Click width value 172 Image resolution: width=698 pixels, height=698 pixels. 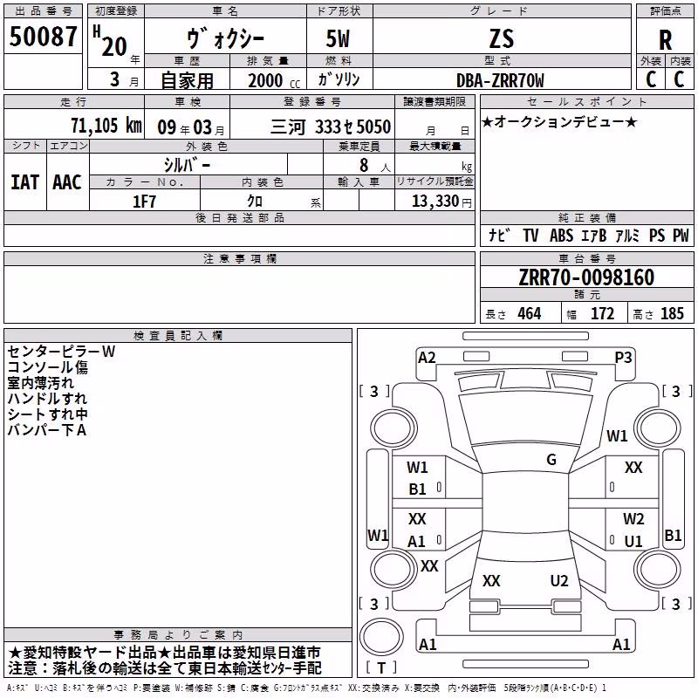[602, 313]
